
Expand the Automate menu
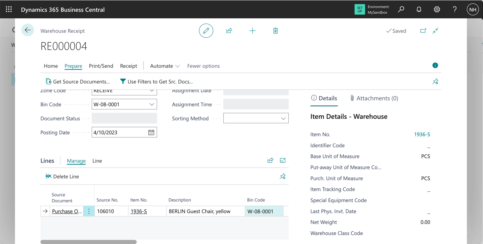(x=165, y=66)
